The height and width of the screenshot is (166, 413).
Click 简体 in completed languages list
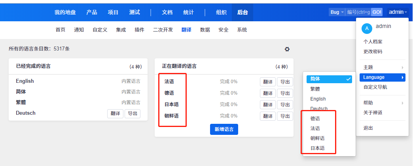coord(21,91)
